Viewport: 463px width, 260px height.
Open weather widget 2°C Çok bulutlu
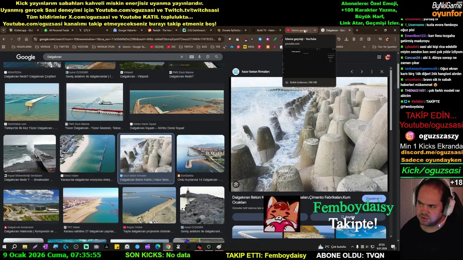333,247
